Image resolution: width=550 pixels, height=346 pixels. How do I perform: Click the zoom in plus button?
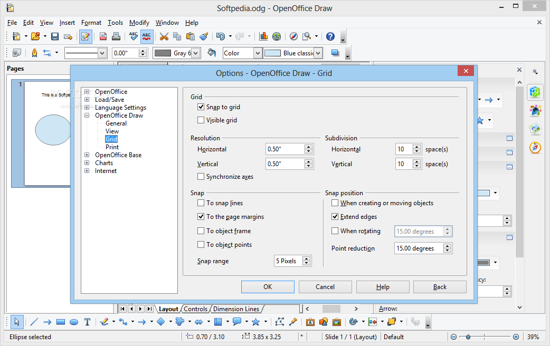[516, 337]
